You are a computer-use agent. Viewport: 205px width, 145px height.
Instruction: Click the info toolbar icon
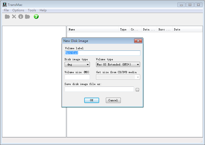[x=21, y=16]
